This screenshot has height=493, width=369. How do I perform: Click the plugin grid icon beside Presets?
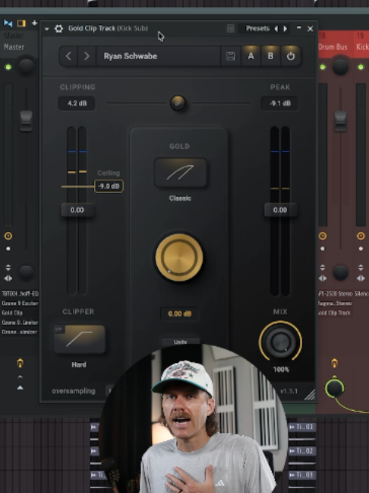[231, 29]
